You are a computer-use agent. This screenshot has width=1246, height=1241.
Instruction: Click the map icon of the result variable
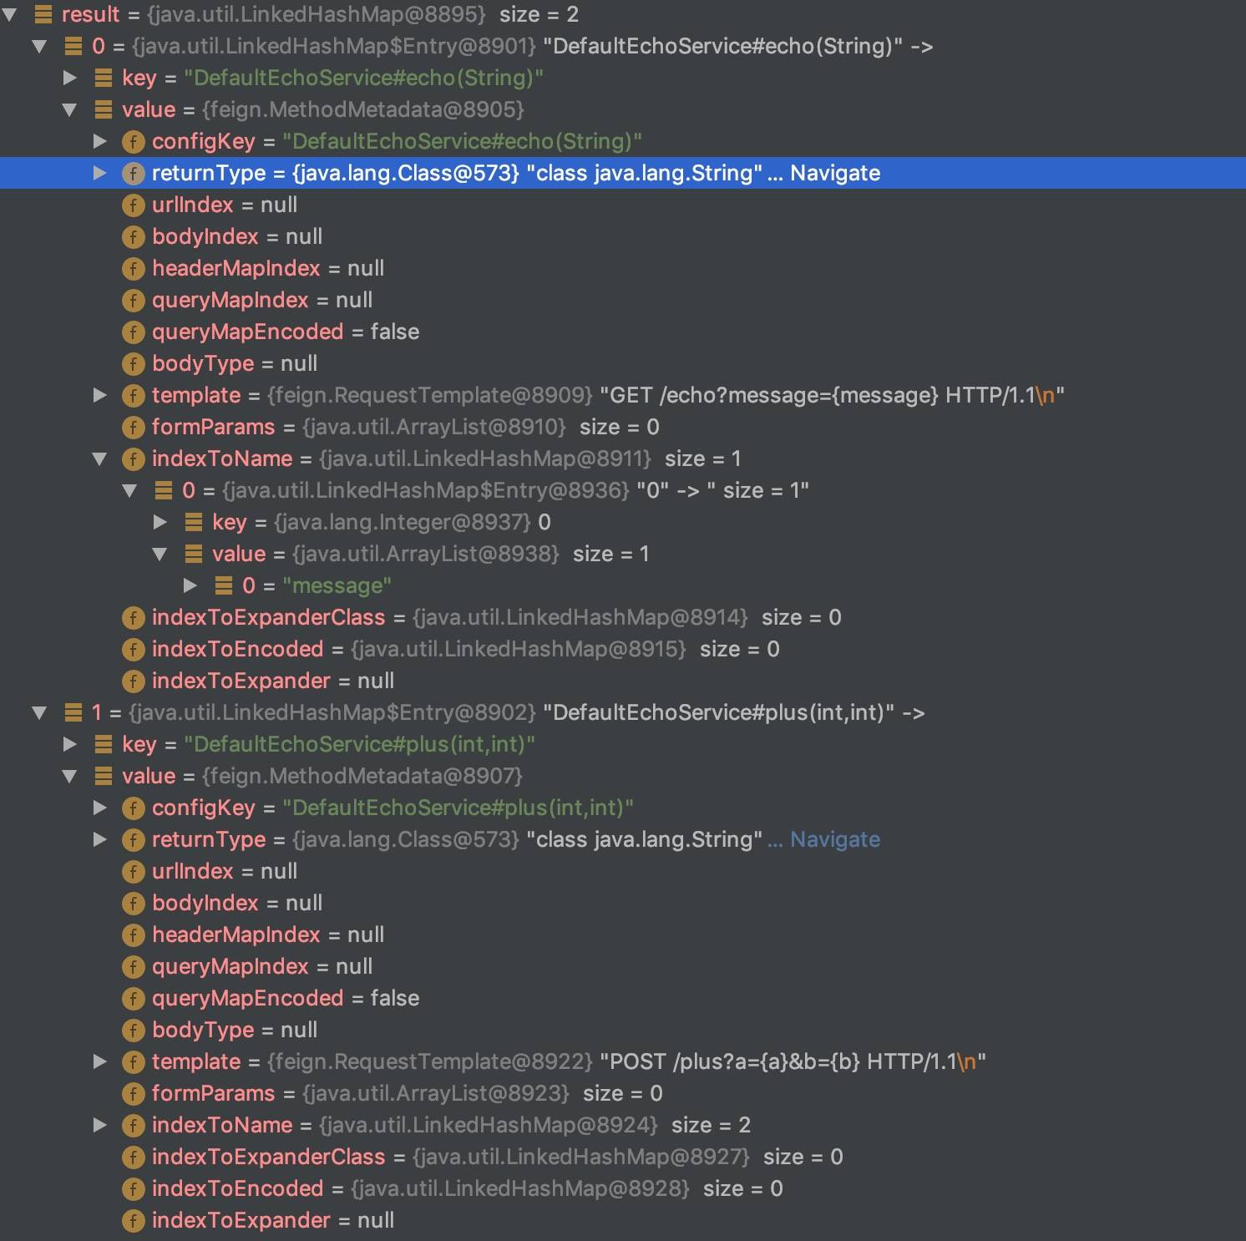(43, 14)
